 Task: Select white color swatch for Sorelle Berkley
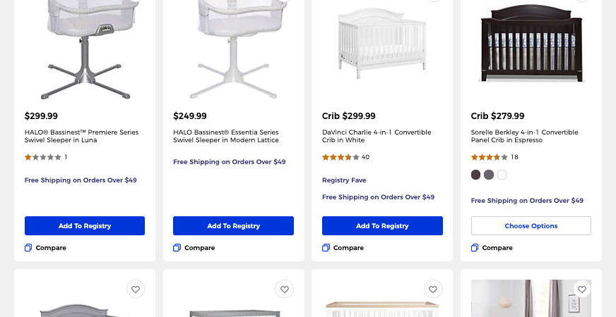[502, 175]
